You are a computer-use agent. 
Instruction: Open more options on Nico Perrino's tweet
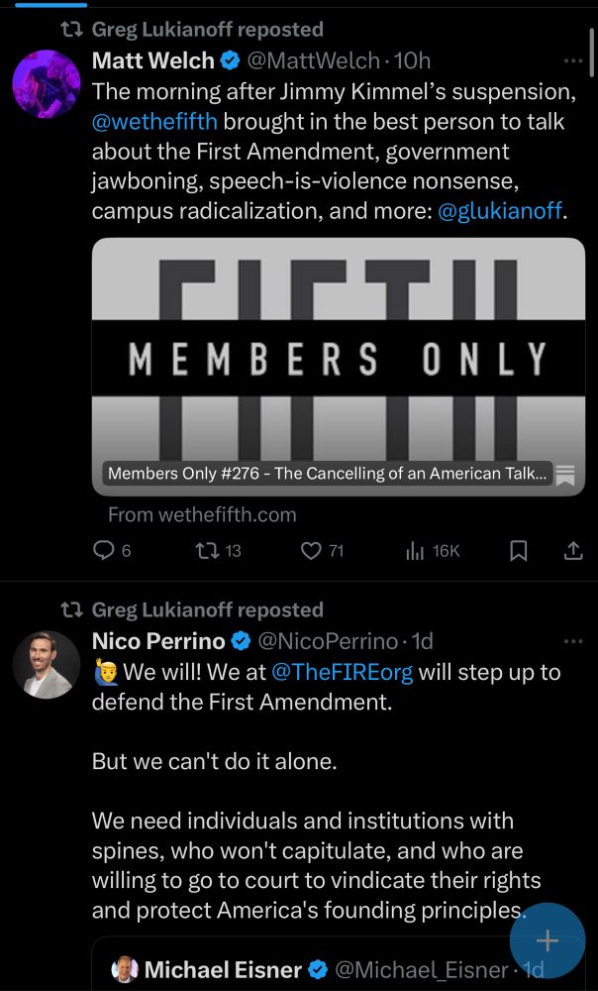(x=572, y=641)
